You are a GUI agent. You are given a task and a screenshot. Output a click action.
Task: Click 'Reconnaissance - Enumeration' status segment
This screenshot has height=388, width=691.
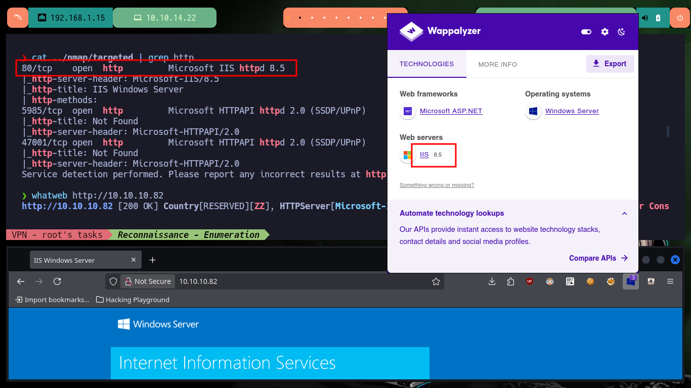point(189,235)
